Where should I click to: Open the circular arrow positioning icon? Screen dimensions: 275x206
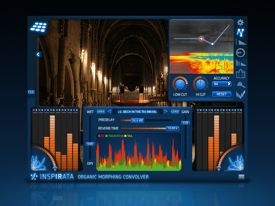[240, 53]
